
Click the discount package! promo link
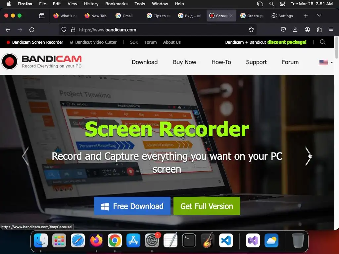pos(287,42)
